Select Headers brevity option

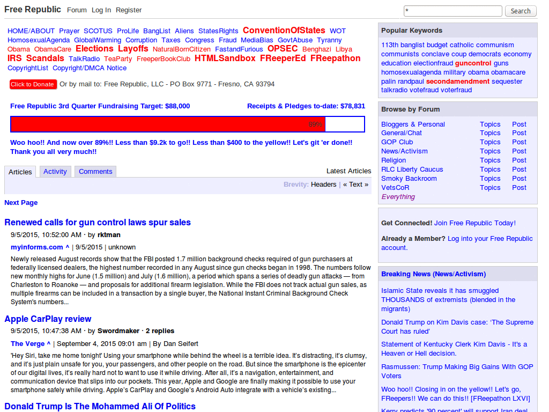click(323, 185)
